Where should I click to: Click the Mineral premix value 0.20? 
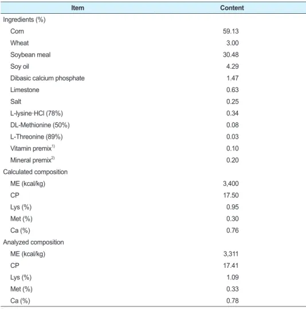pyautogui.click(x=233, y=160)
